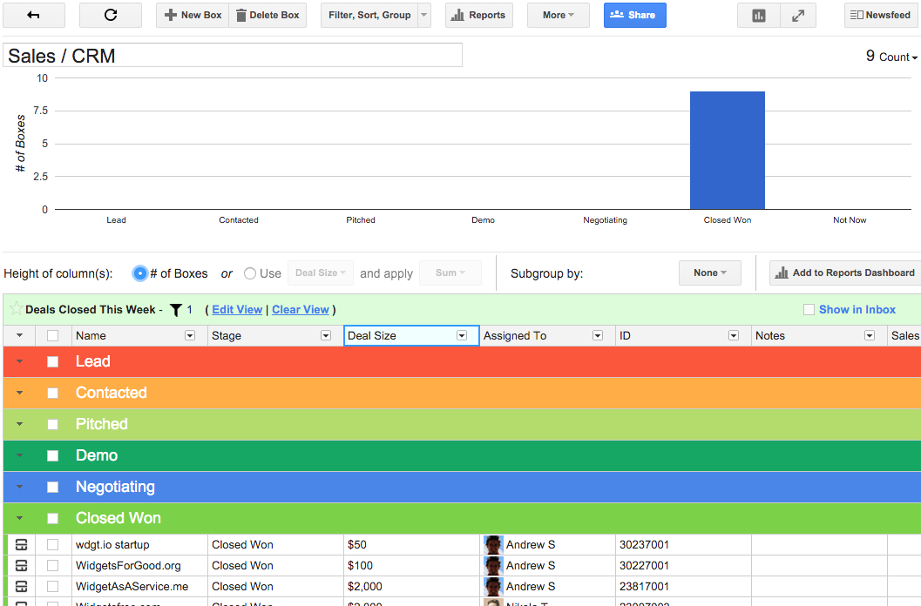Viewport: 921px width, 606px height.
Task: Open the Sum function dropdown
Action: (450, 273)
